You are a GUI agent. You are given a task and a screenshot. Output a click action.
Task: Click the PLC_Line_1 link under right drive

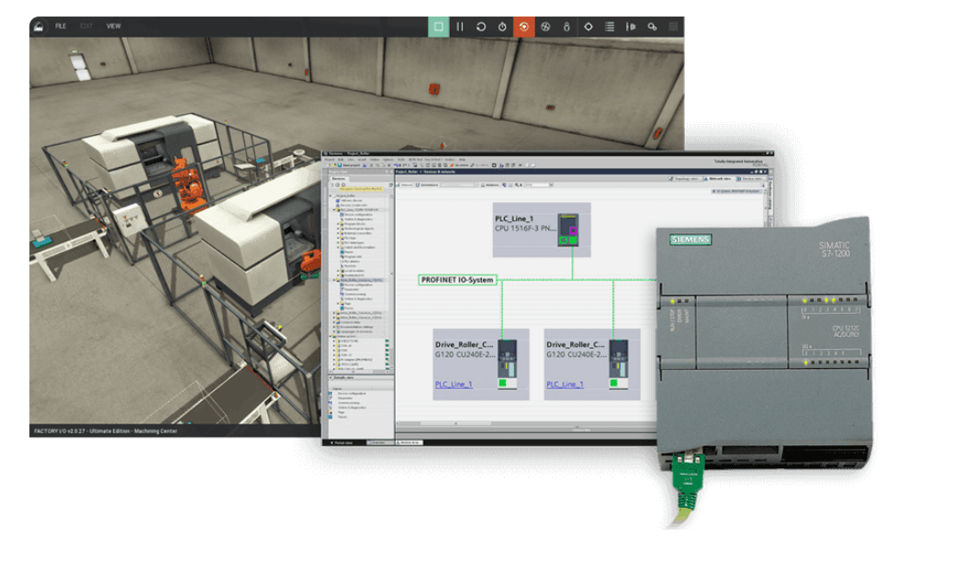(x=565, y=384)
